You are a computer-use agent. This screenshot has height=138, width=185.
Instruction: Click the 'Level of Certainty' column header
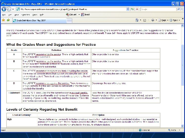click(x=22, y=115)
